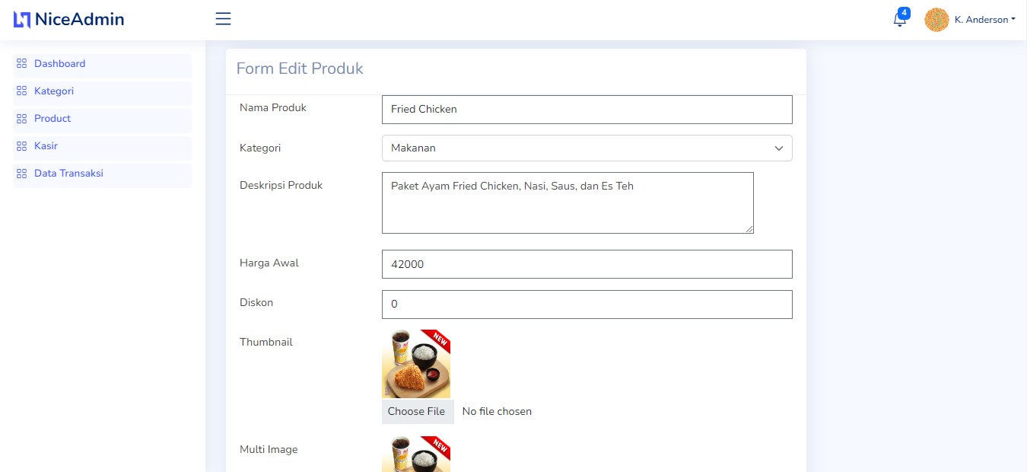Navigate to the Dashboard menu entry
The height and width of the screenshot is (472, 1027).
(60, 64)
